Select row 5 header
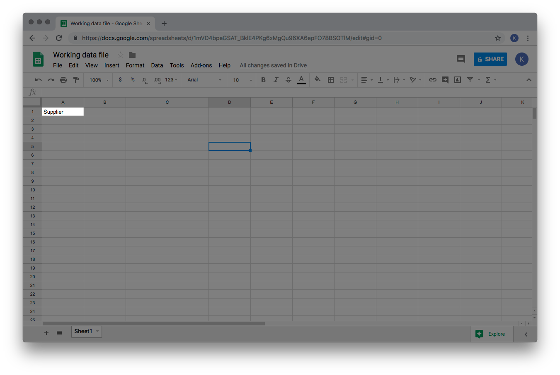This screenshot has height=375, width=560. (32, 146)
